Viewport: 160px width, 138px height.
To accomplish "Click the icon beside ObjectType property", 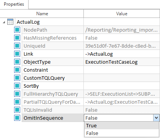I will pos(17,62).
